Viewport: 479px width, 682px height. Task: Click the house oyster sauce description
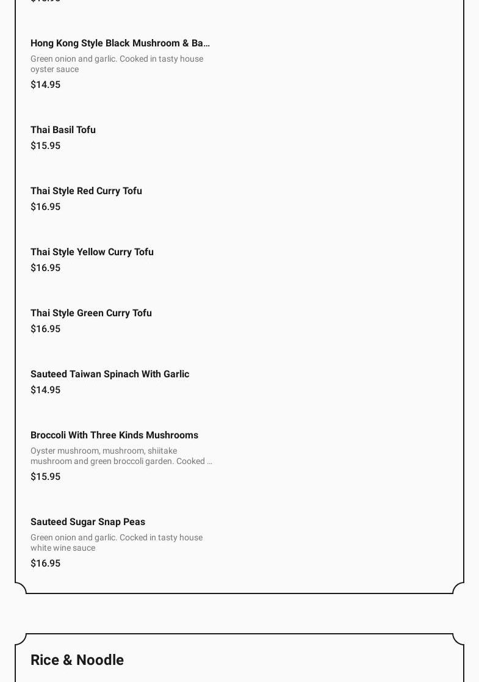(x=117, y=64)
